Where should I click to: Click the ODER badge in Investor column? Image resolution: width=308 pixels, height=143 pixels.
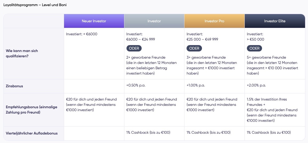(134, 48)
